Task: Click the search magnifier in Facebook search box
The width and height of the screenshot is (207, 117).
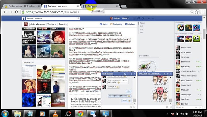Action: click(78, 18)
